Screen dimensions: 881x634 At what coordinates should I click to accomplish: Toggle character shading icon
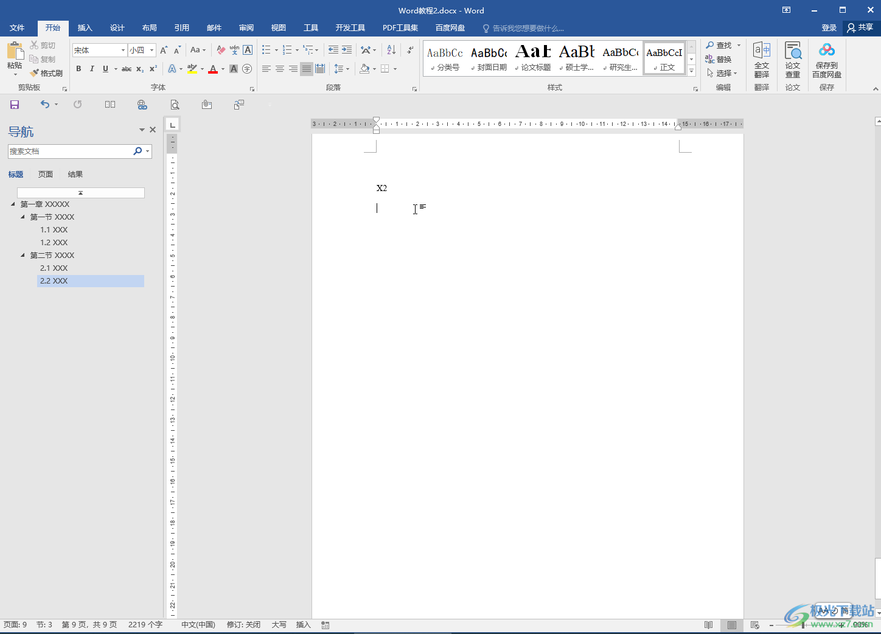coord(234,69)
